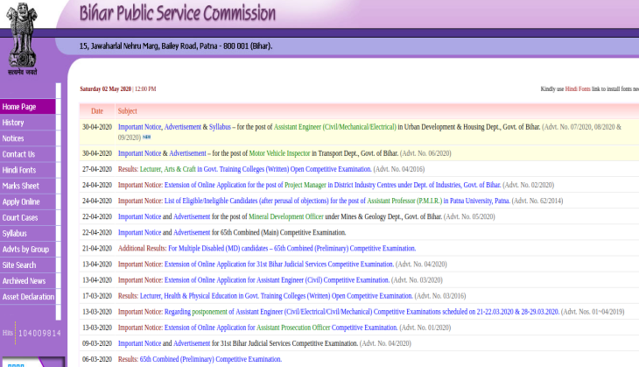View Archived News
Screen dimensions: 639x367
(28, 281)
